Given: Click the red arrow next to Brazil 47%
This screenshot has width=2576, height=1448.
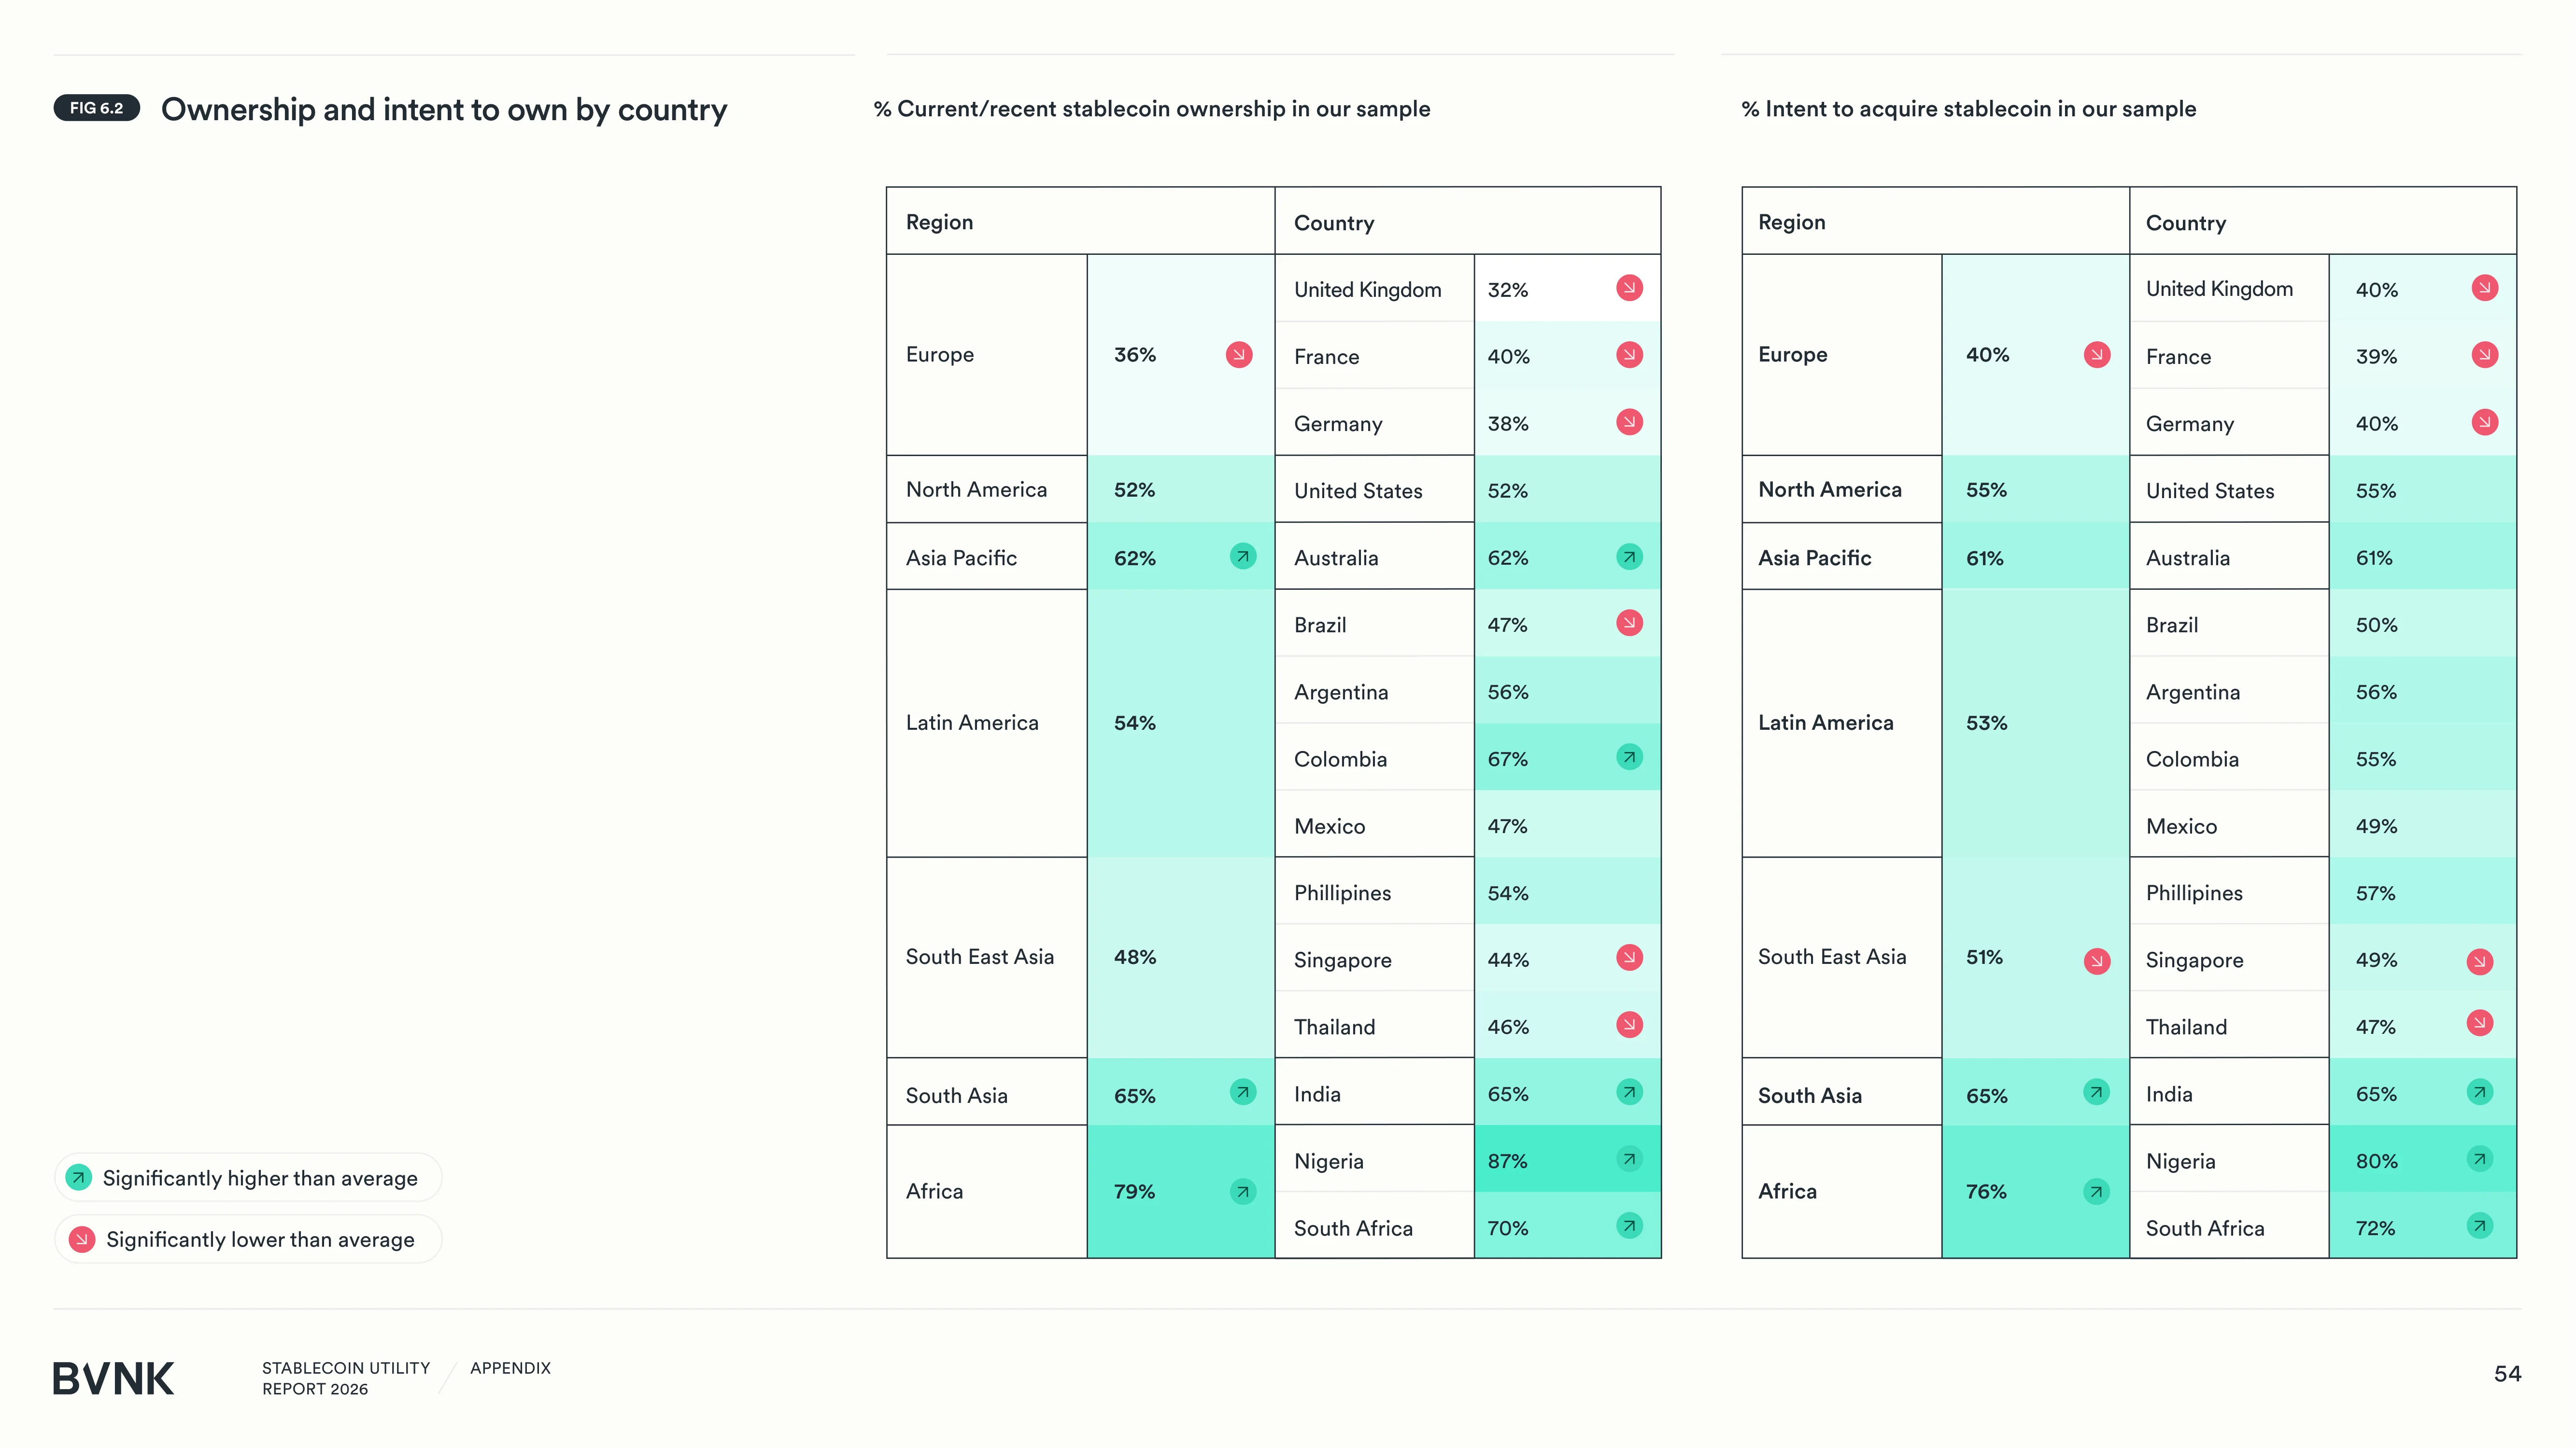Looking at the screenshot, I should 1629,624.
